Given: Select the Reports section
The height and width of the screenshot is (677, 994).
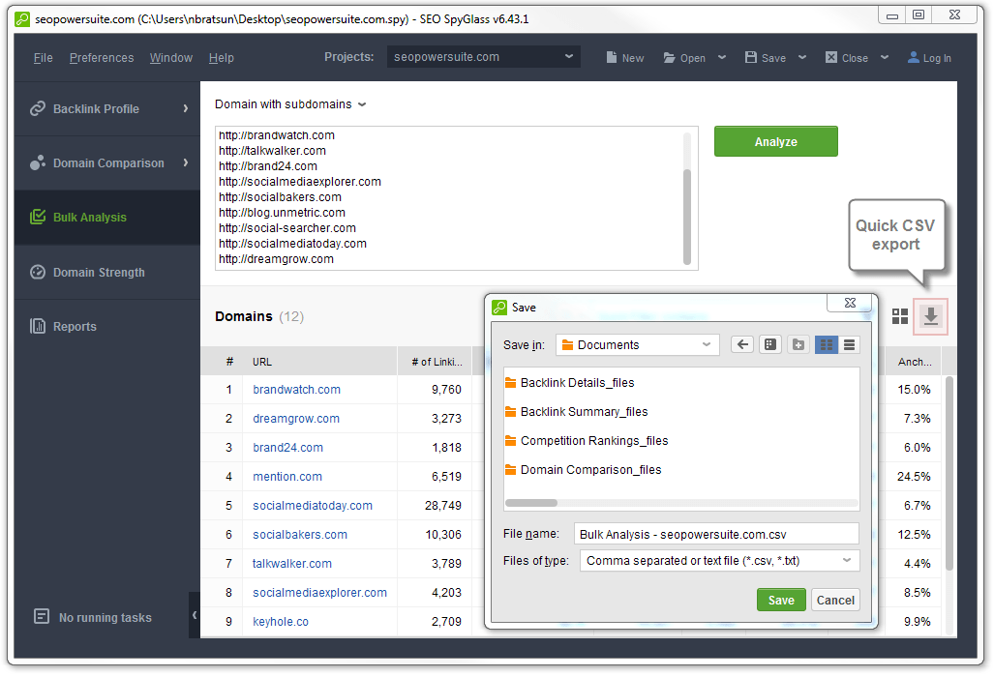Looking at the screenshot, I should point(107,326).
